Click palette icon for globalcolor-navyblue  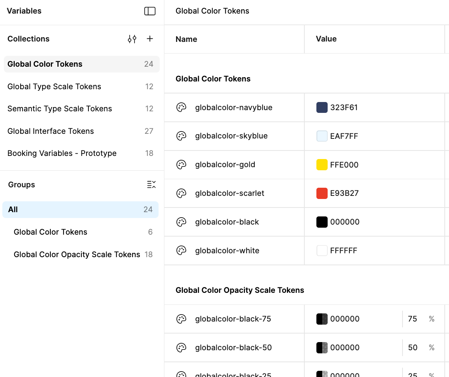click(181, 107)
